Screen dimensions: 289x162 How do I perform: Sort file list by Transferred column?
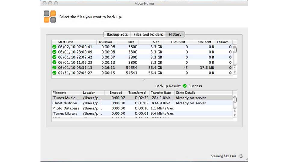tap(138, 93)
